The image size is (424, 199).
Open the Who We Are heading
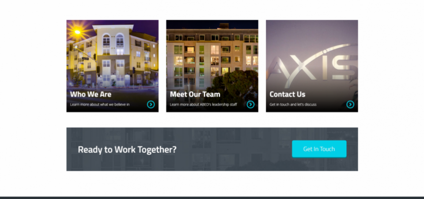click(x=91, y=94)
